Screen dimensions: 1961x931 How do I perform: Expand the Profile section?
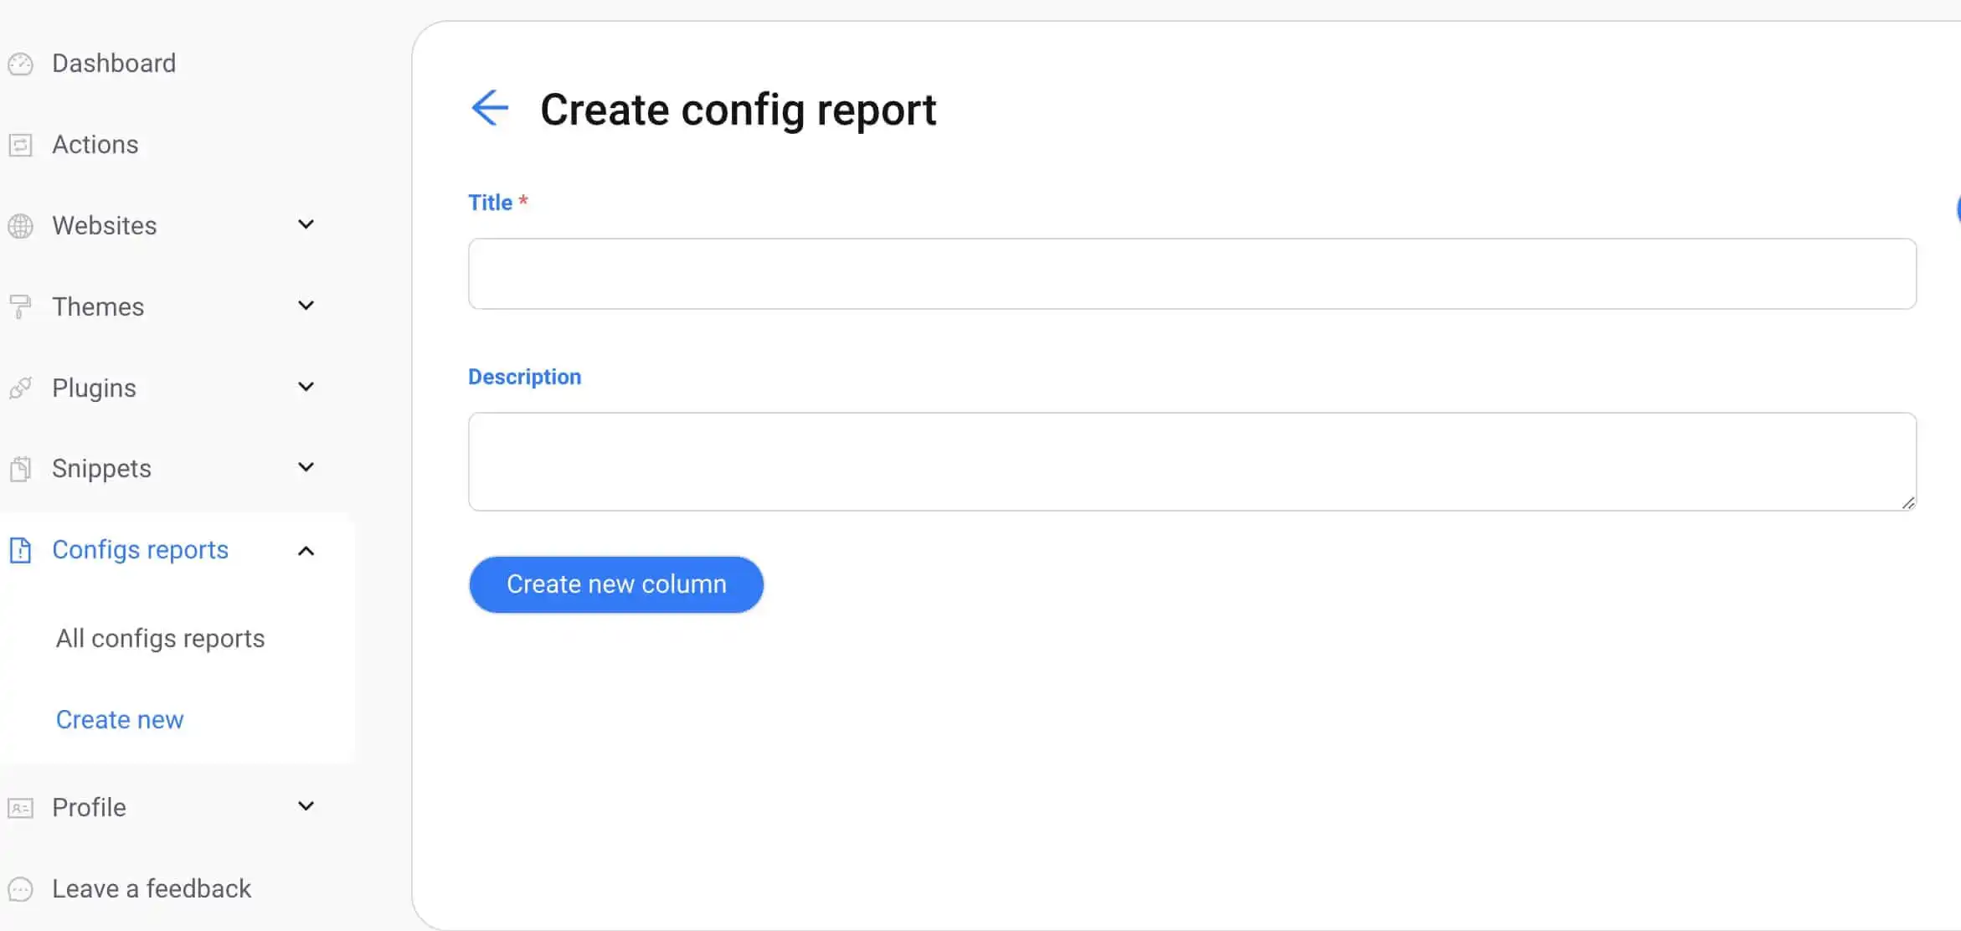[x=306, y=805]
